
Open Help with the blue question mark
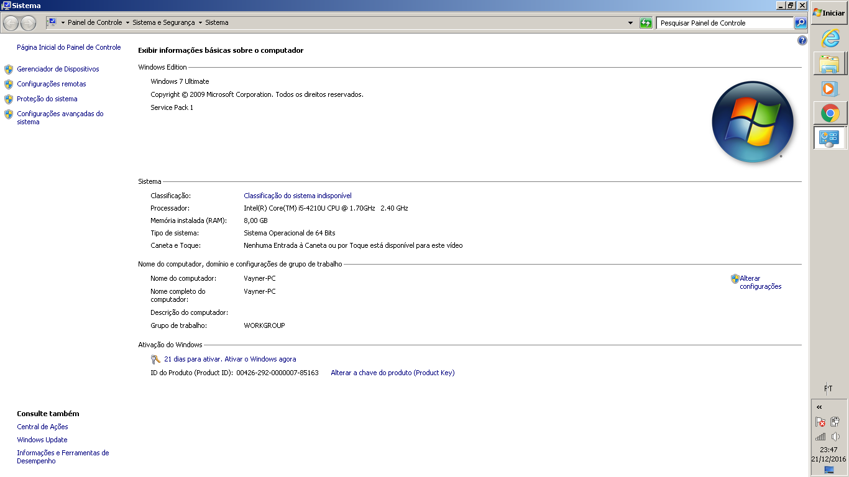pyautogui.click(x=802, y=40)
